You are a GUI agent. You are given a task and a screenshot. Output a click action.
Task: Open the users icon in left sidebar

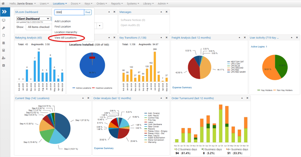(x=3, y=58)
